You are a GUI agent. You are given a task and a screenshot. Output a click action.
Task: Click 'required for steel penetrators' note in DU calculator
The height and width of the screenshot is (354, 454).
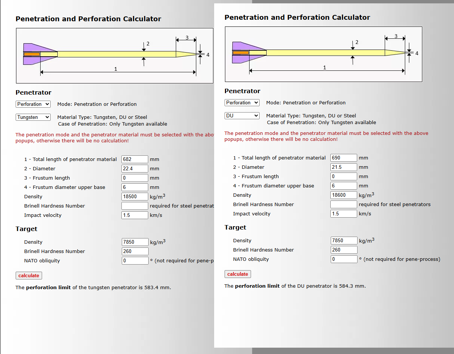(x=395, y=204)
